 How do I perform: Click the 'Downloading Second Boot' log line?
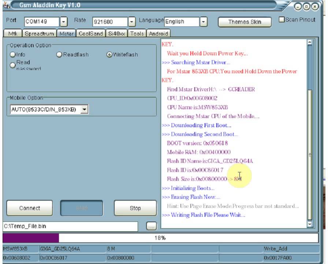click(200, 134)
